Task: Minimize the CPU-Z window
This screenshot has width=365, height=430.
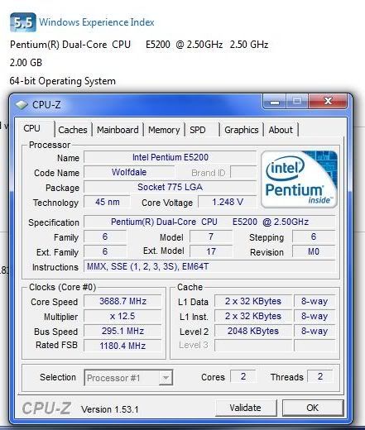Action: (275, 102)
